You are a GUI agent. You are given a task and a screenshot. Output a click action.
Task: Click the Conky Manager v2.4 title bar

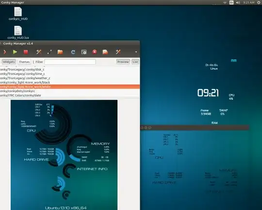(x=70, y=44)
